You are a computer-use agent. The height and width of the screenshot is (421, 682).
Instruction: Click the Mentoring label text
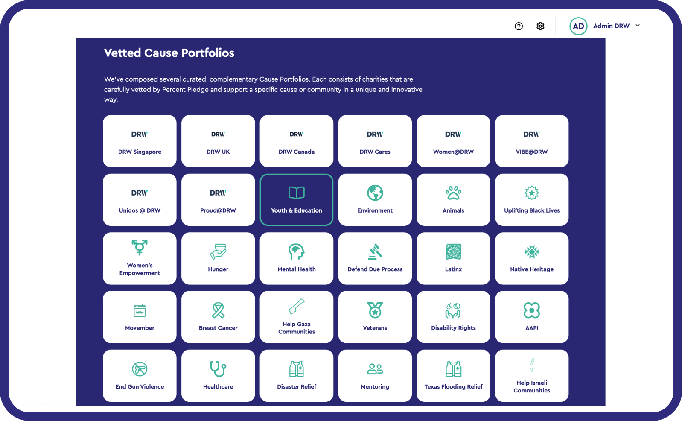pyautogui.click(x=375, y=387)
